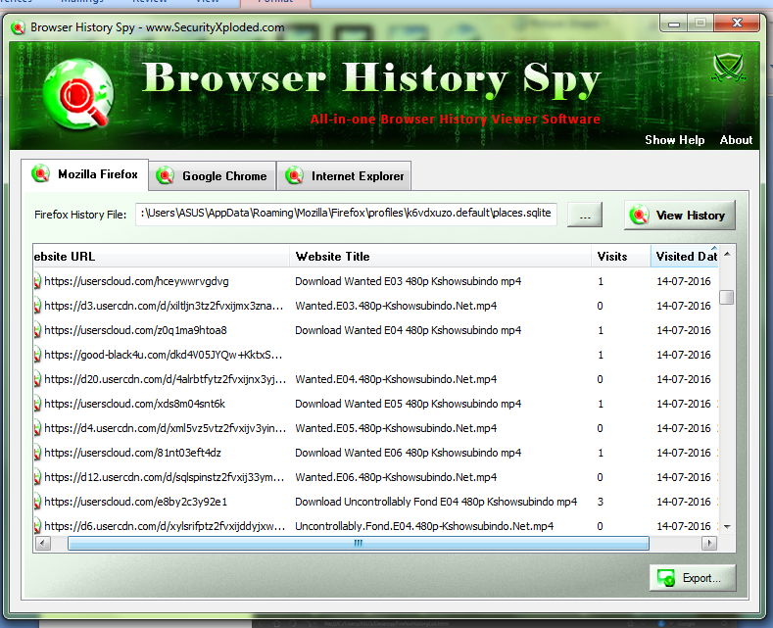Click the Firefox History File path field
The height and width of the screenshot is (628, 773).
(346, 214)
